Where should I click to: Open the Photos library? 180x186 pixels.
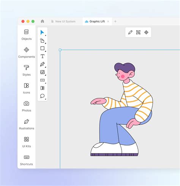tap(27, 106)
